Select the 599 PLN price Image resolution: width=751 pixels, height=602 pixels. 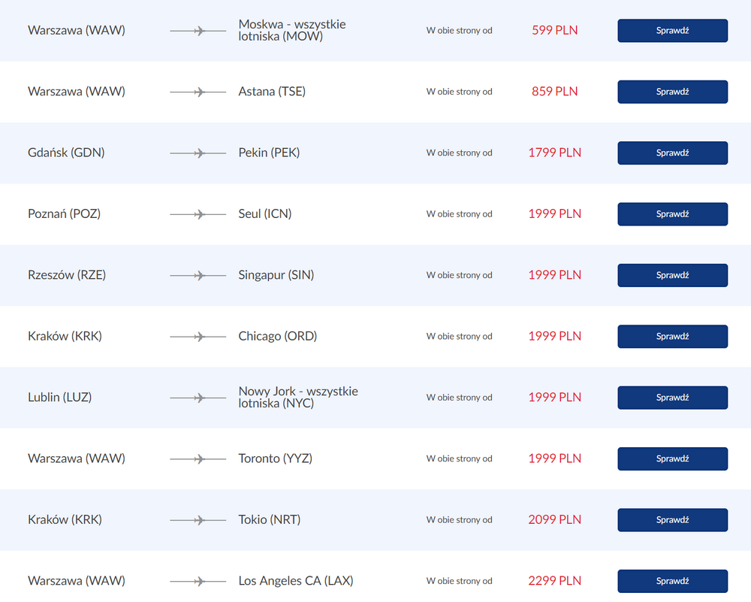tap(554, 31)
